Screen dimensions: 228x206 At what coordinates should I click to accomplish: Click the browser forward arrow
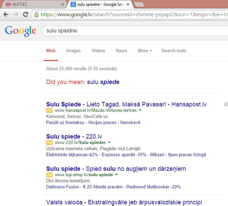tap(16, 14)
